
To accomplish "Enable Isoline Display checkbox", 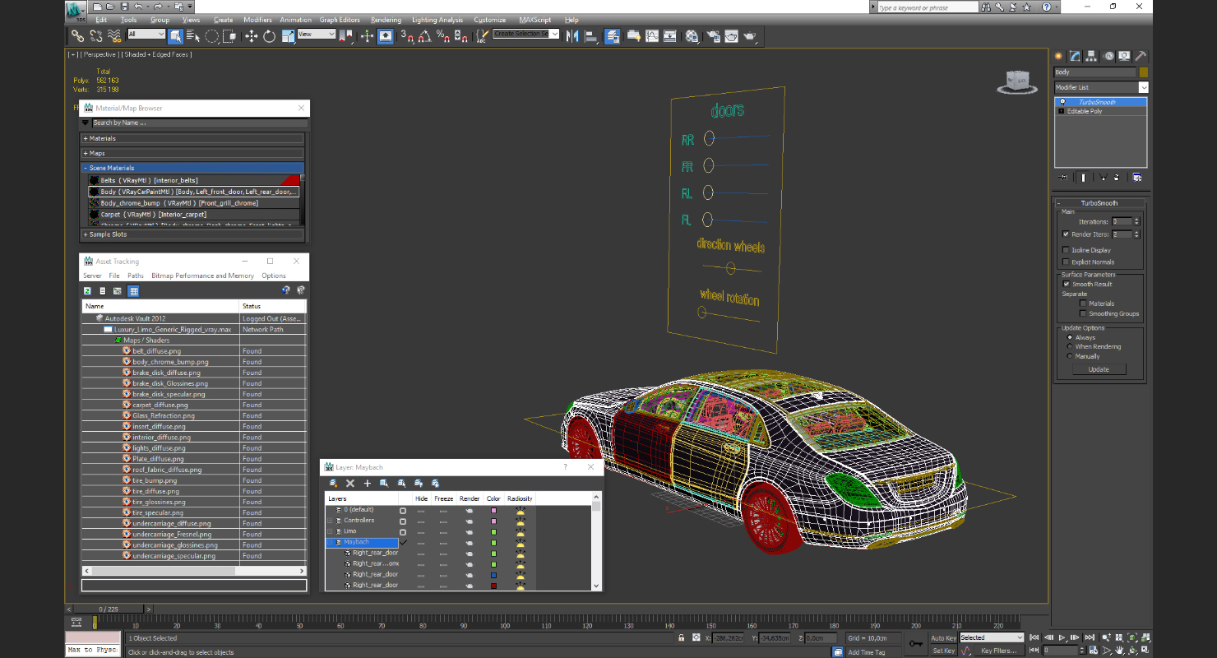I will (x=1067, y=250).
